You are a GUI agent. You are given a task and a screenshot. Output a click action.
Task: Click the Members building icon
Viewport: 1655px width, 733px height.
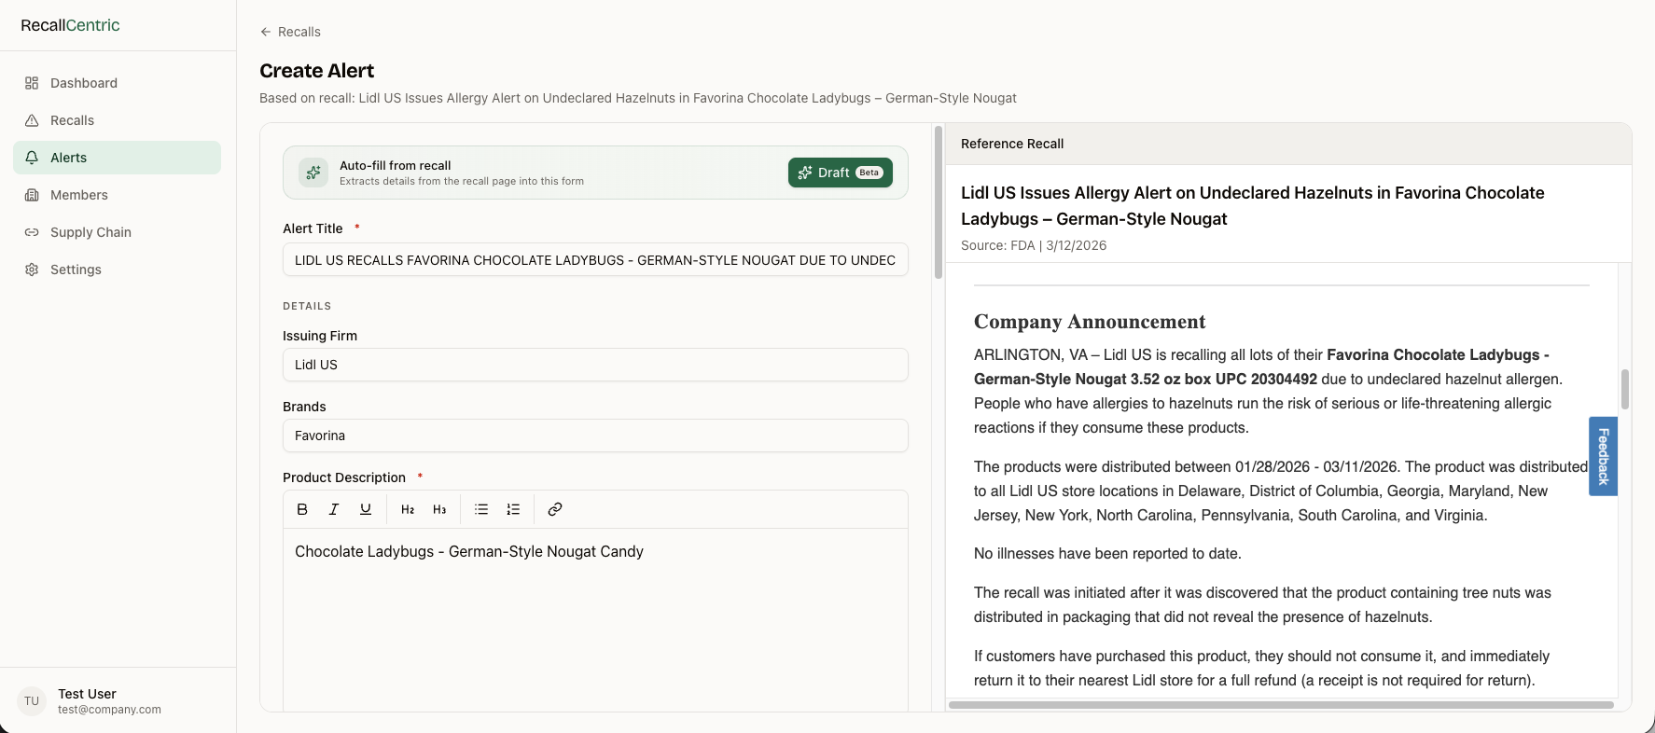coord(32,195)
